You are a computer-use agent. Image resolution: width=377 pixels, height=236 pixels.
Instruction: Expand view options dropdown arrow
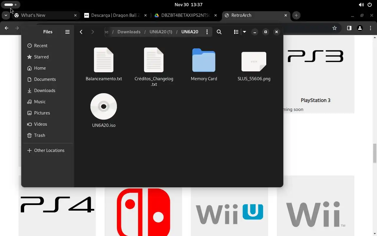(244, 32)
